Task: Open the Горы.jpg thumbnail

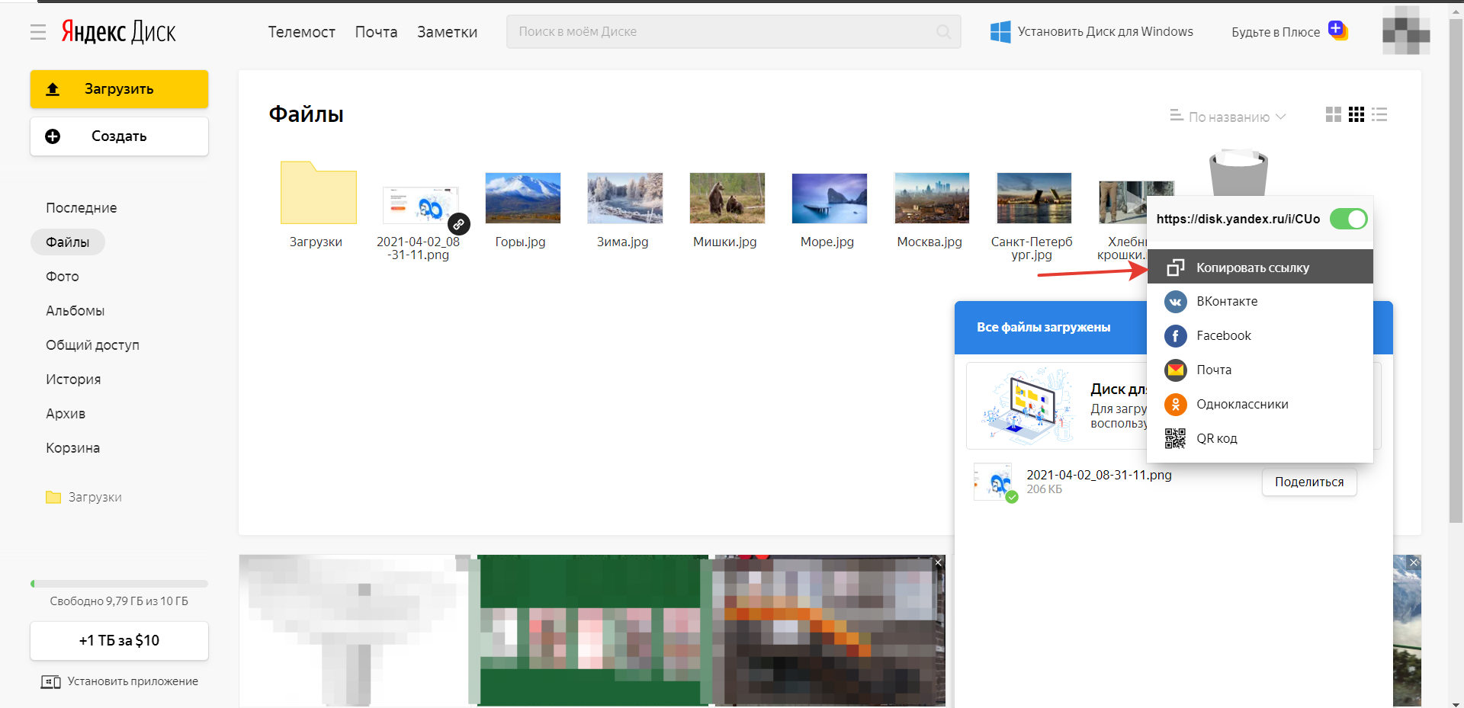Action: pyautogui.click(x=522, y=198)
